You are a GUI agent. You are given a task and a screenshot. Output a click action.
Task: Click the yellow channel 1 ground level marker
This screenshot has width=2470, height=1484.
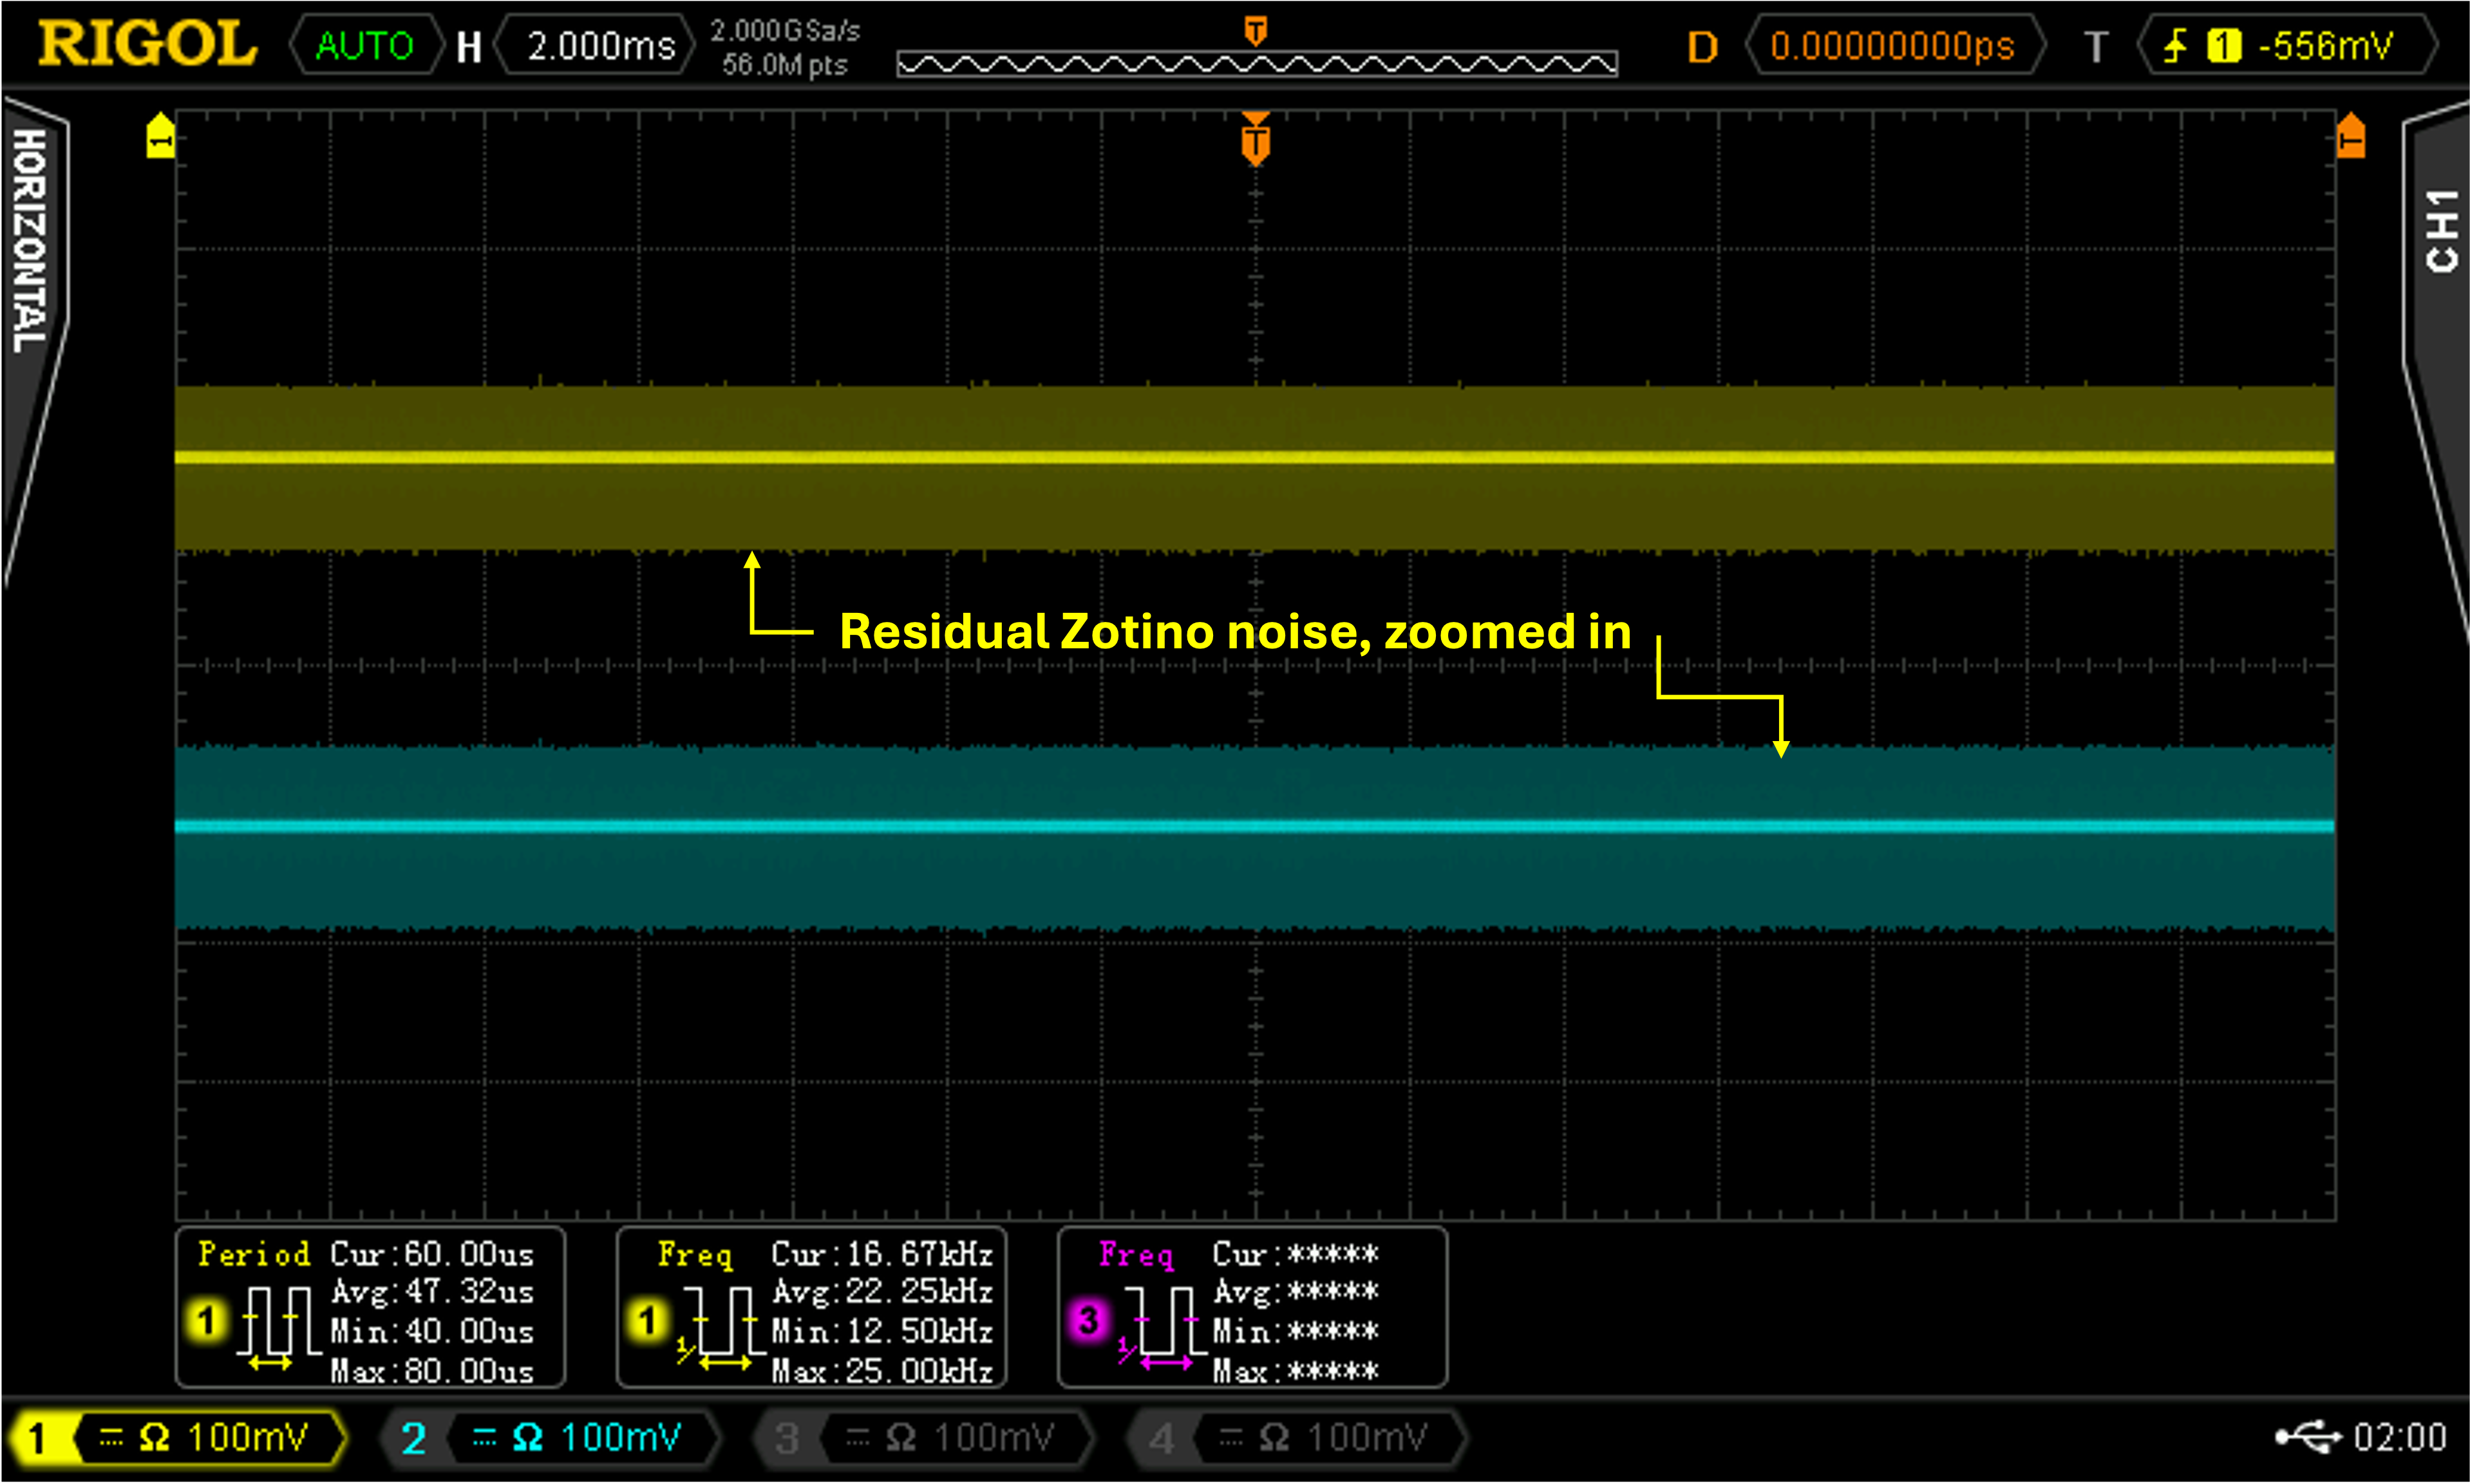[160, 136]
